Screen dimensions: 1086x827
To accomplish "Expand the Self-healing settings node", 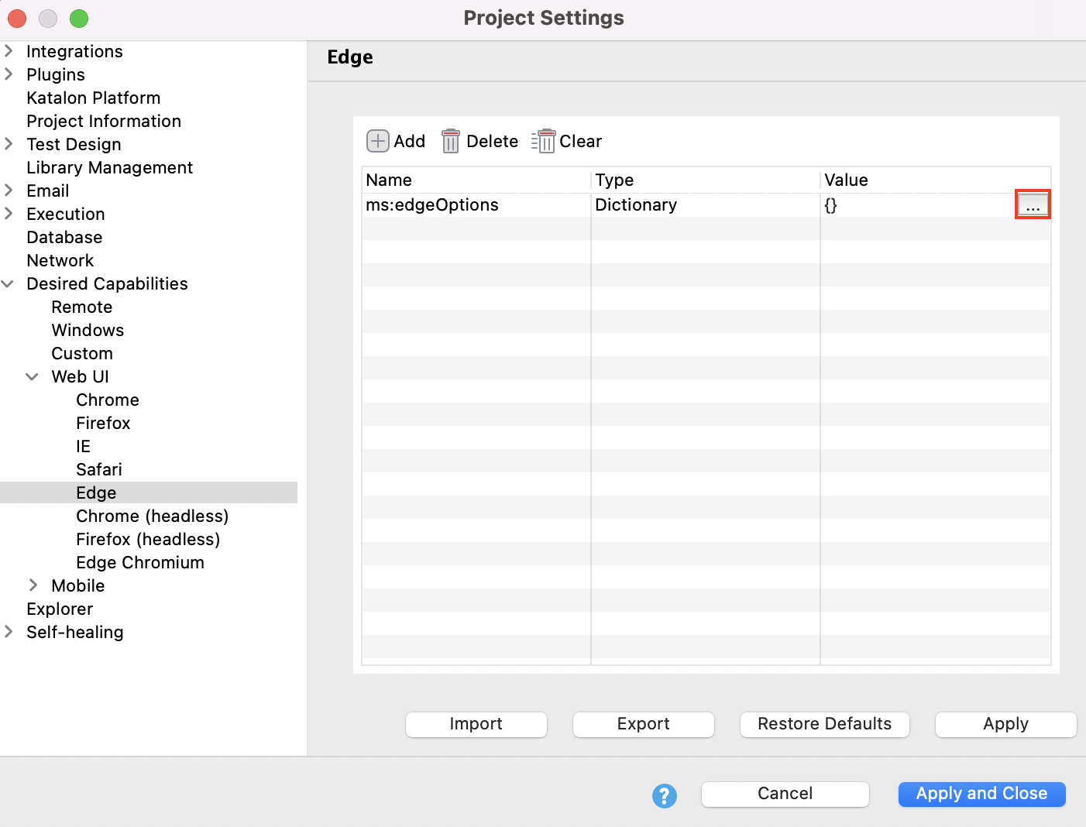I will 9,632.
